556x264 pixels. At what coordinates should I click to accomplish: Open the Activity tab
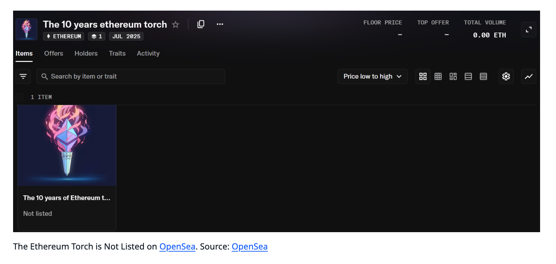[148, 53]
